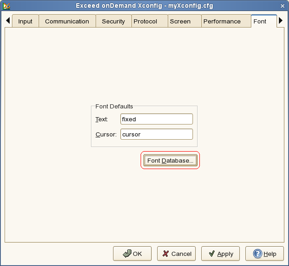Apply the font configuration changes

point(221,254)
